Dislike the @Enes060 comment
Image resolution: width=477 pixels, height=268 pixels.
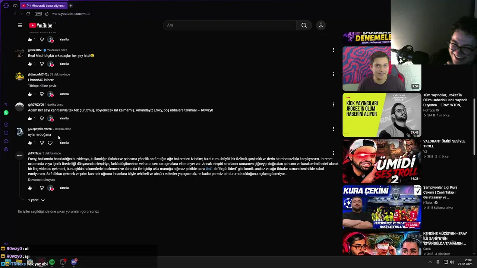tap(42, 64)
